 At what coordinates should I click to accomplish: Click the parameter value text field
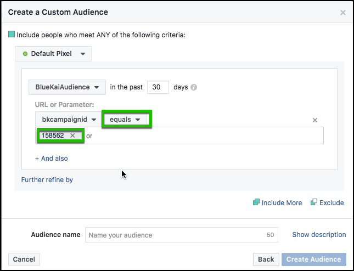click(203, 136)
